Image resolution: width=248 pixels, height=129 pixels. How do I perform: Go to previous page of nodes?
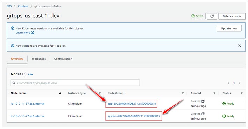[228, 83]
